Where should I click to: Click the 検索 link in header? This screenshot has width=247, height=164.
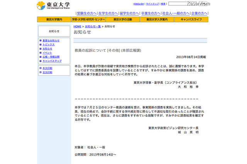(163, 4)
